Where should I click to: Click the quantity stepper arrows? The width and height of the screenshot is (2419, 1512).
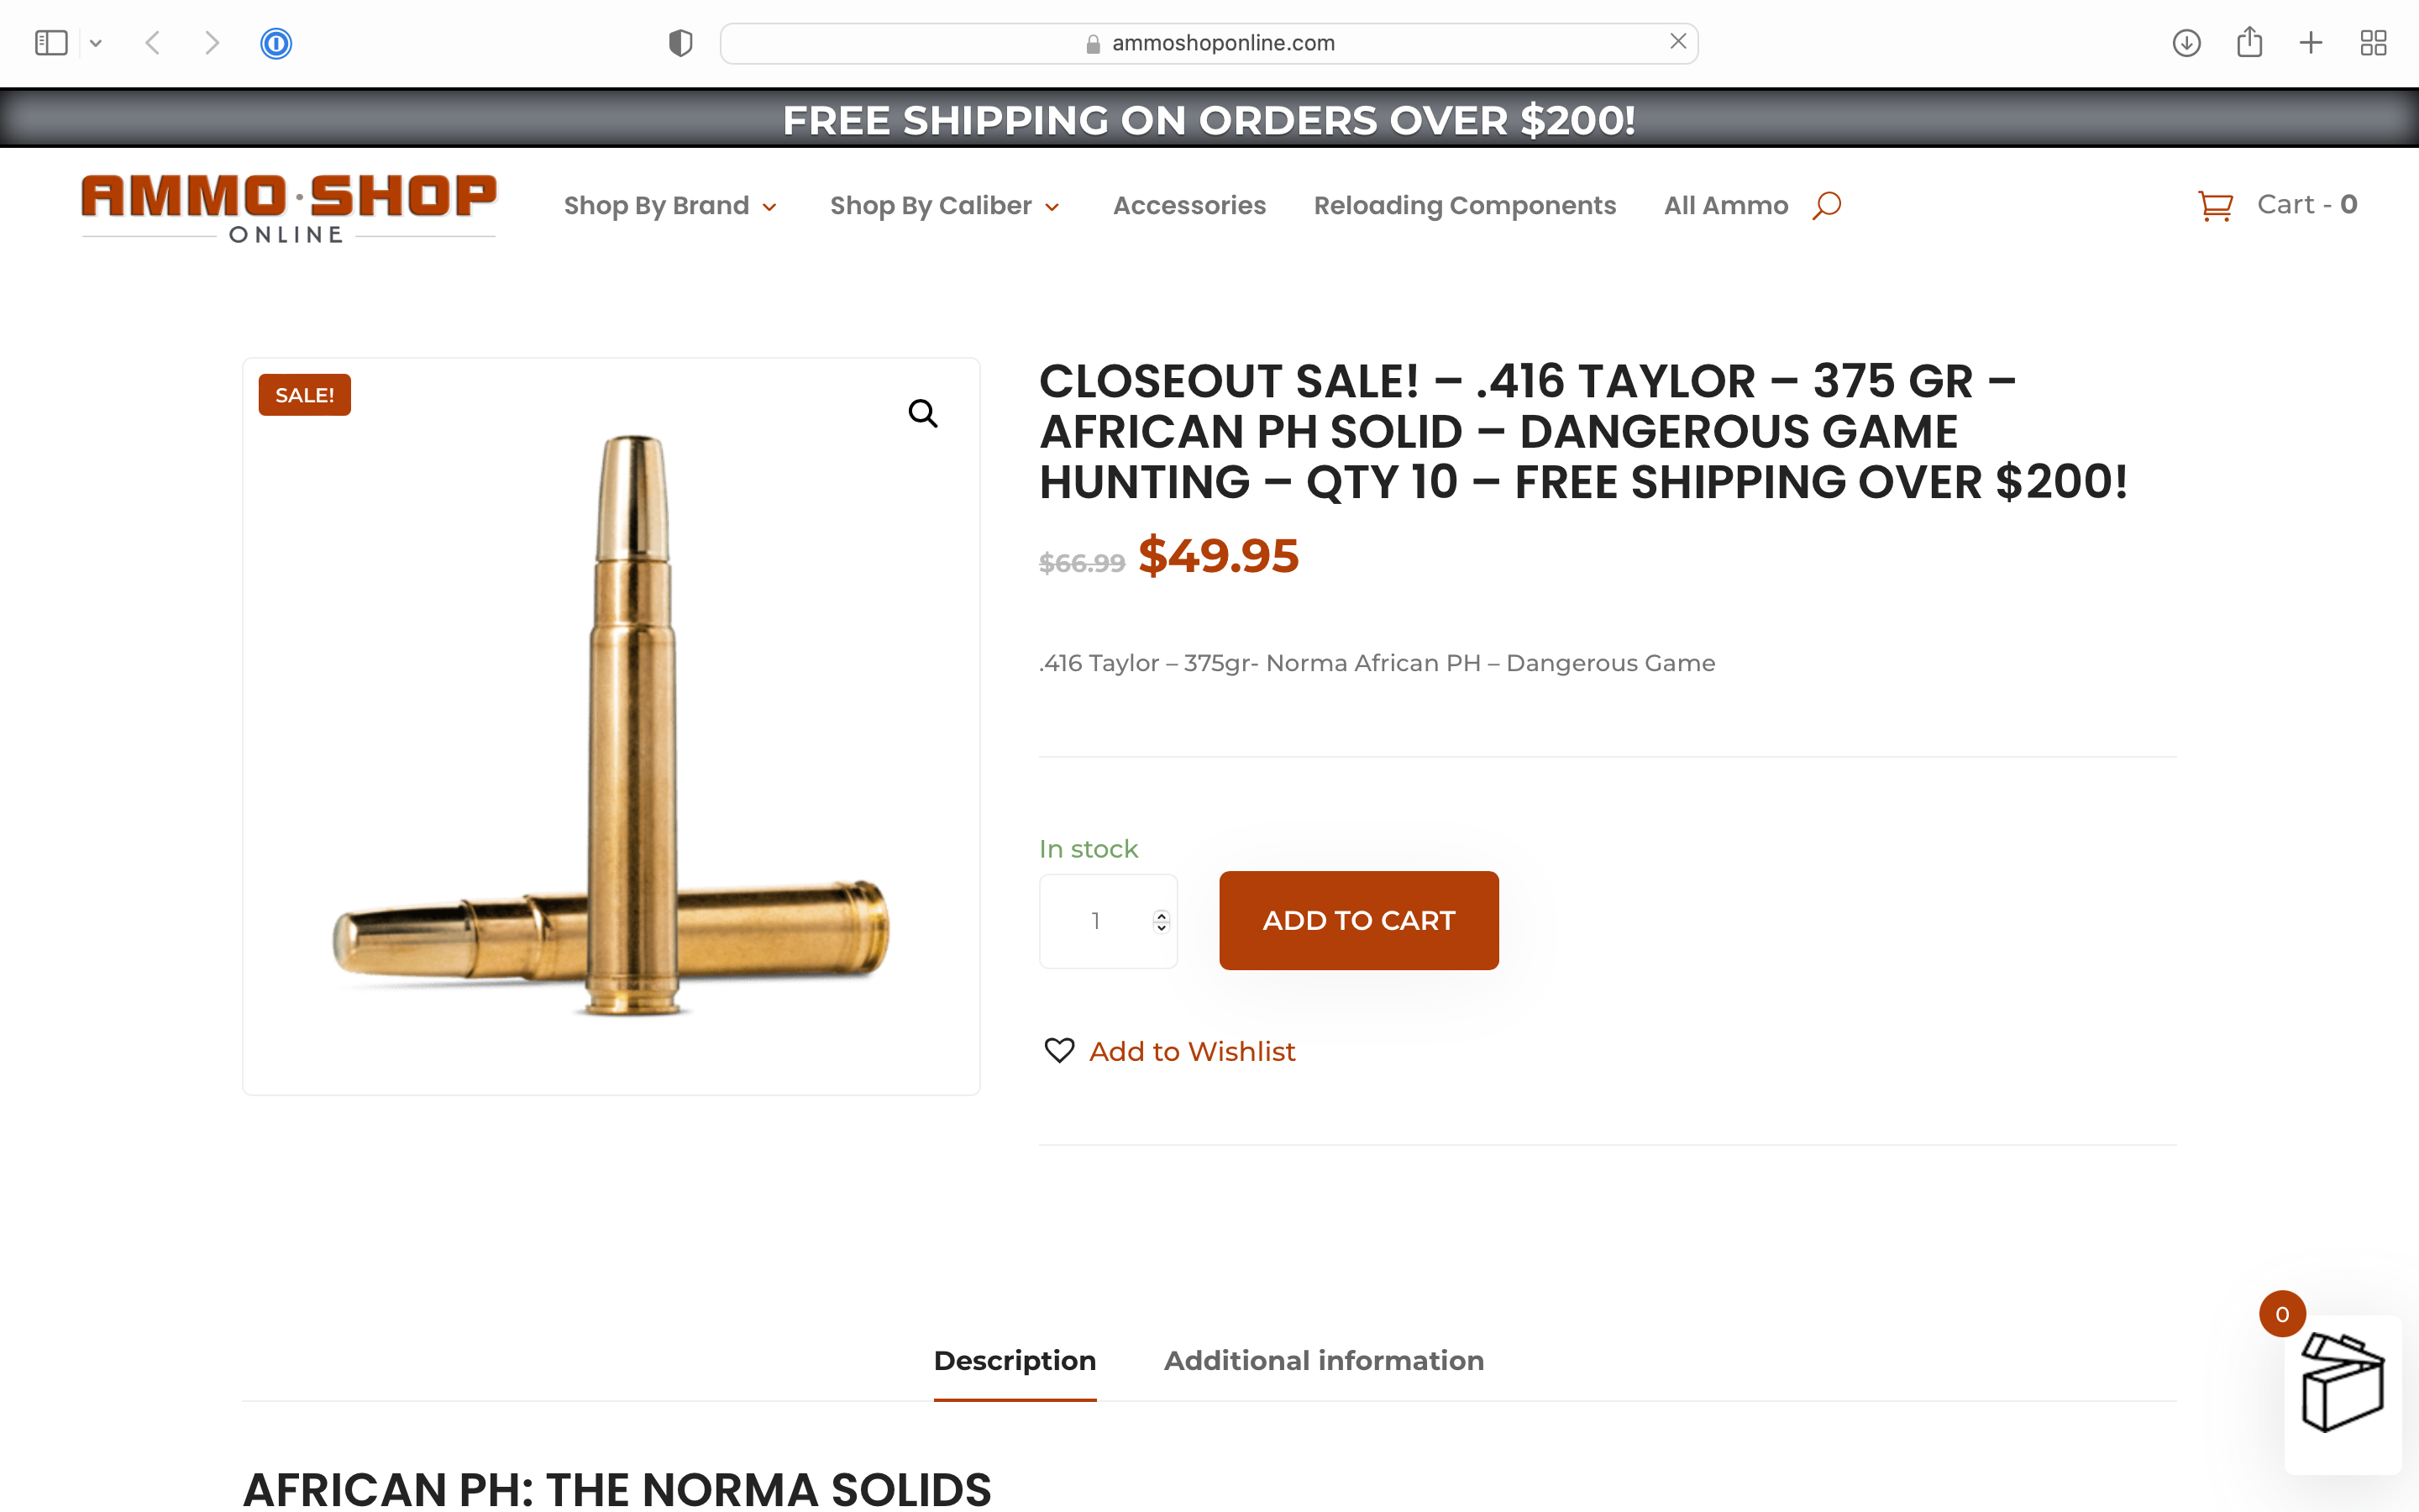(1161, 921)
